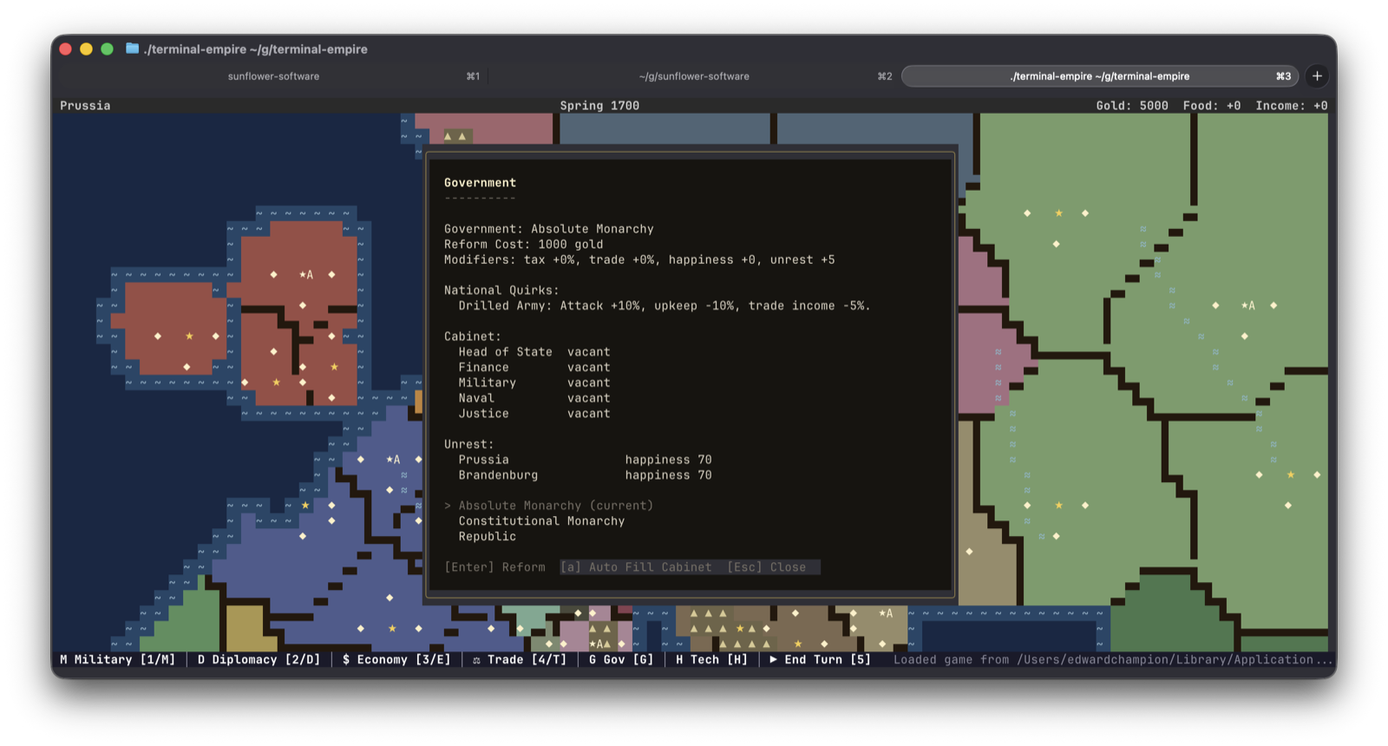Click the Brandenburg happiness 70 row
This screenshot has height=746, width=1388.
pos(585,475)
